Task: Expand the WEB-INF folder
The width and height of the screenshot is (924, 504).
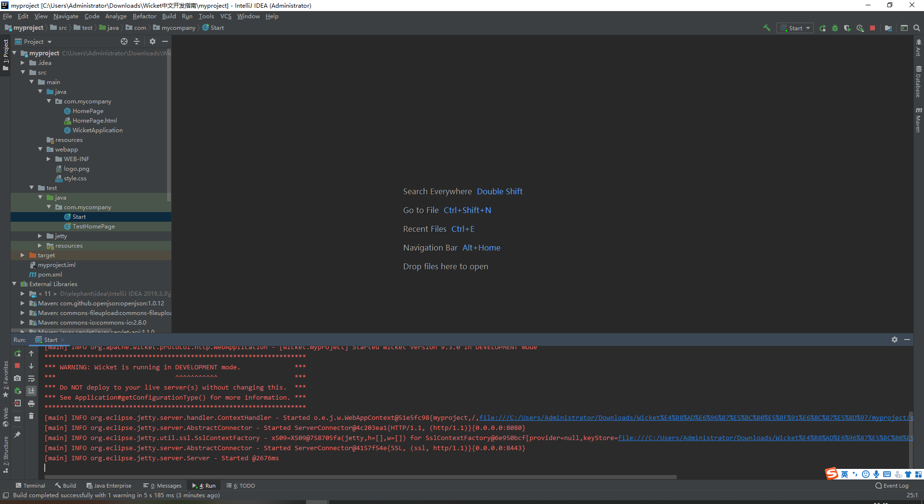Action: (x=49, y=159)
